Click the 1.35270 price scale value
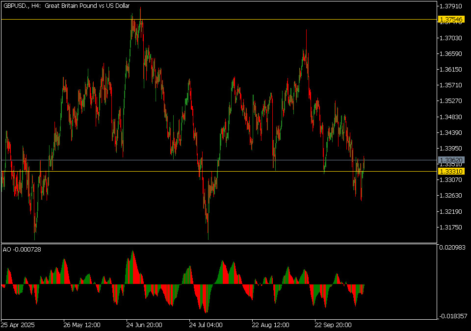Screen dimensions: 471x331 (x=450, y=101)
